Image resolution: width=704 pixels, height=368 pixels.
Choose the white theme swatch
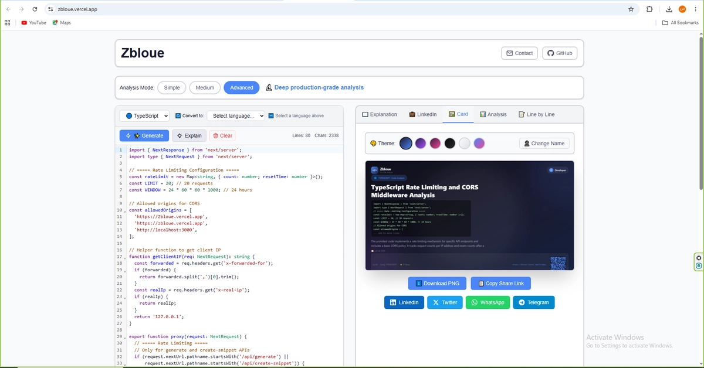click(465, 143)
